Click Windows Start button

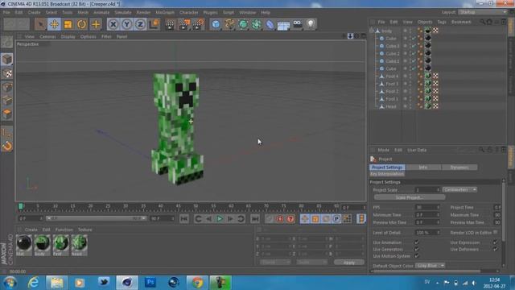10,283
